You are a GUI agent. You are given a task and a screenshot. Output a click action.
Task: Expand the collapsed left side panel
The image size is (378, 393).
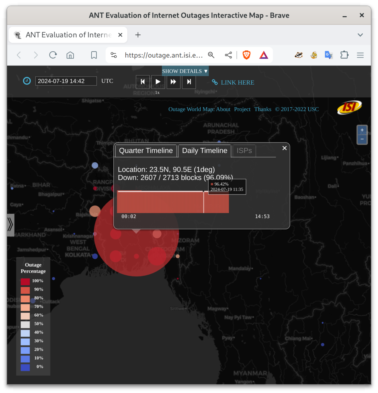pos(10,225)
